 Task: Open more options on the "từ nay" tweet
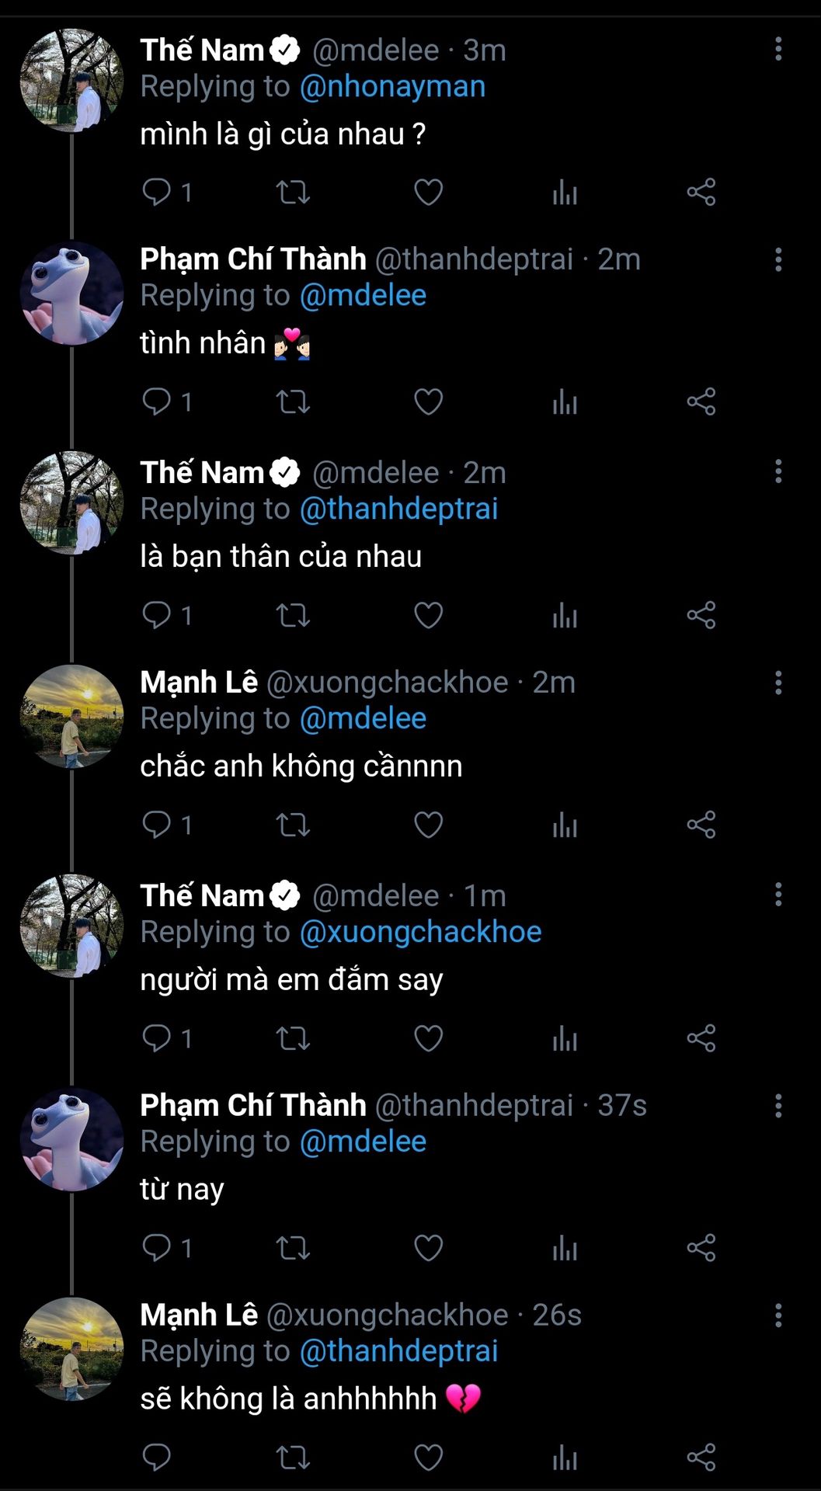(778, 1105)
